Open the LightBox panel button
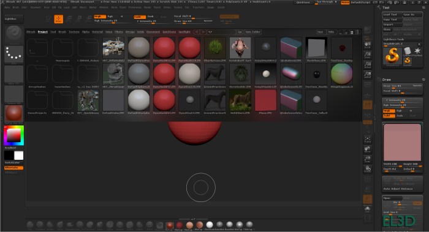The image size is (429, 232). click(x=13, y=19)
